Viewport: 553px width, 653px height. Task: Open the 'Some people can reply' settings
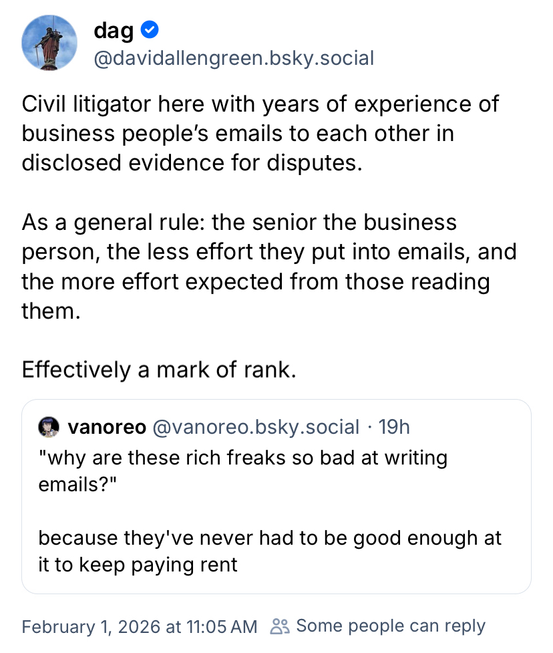(x=390, y=626)
